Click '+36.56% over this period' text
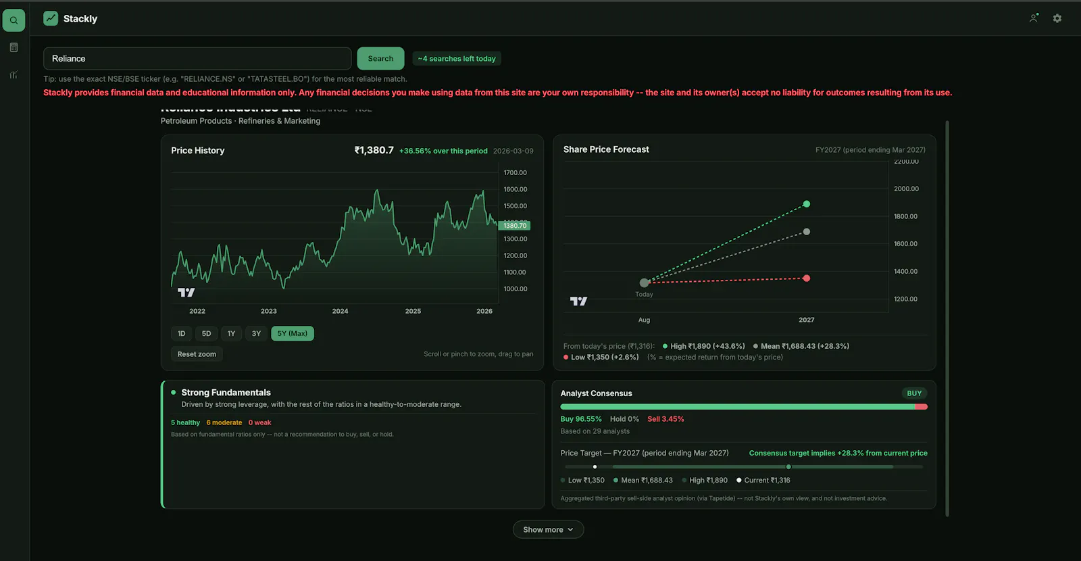 point(443,151)
